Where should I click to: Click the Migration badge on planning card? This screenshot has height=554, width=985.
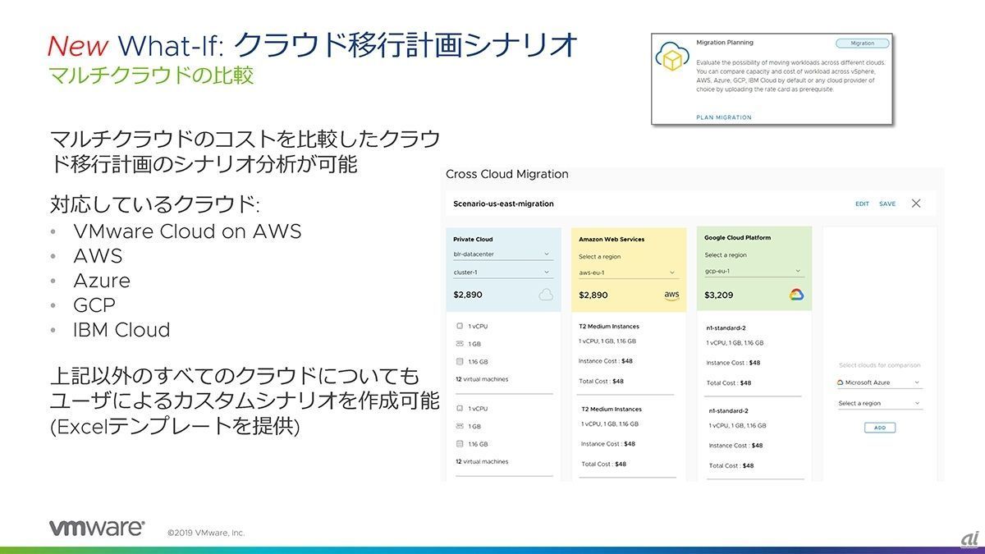[862, 43]
